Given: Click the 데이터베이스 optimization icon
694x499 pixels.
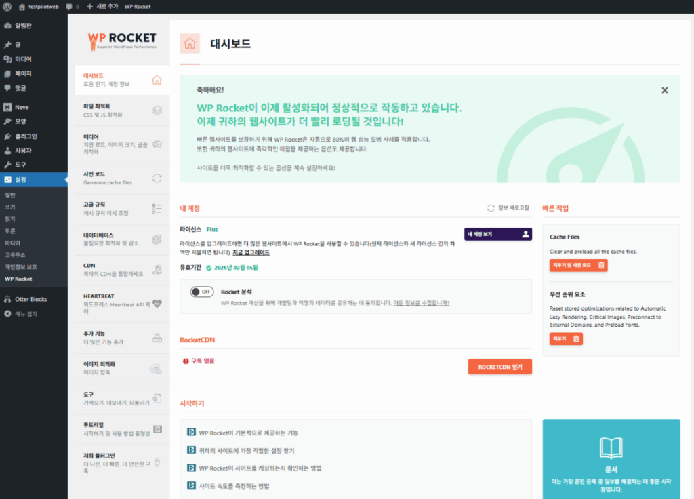Looking at the screenshot, I should [x=157, y=239].
